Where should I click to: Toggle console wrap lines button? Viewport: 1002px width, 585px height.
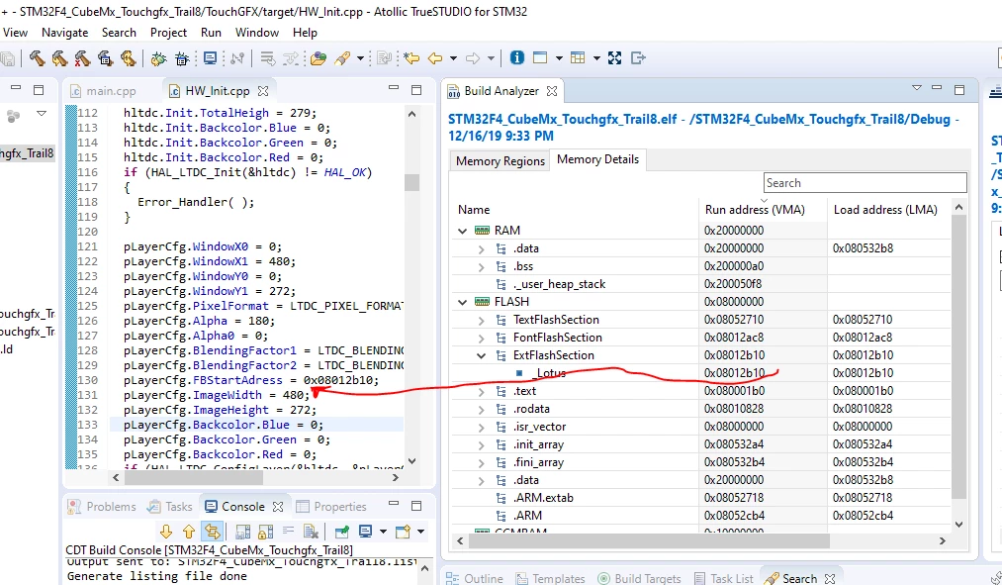click(288, 532)
